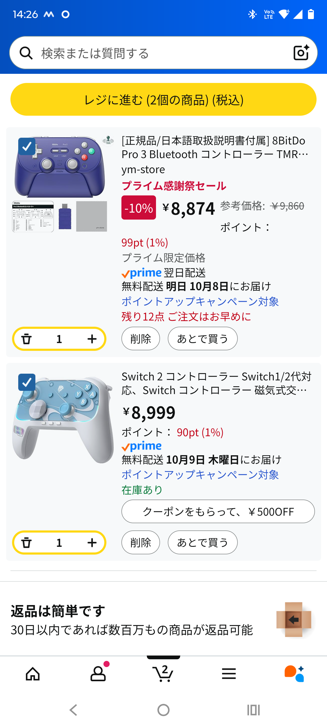
Task: Open the Home tab in bottom bar
Action: click(x=33, y=674)
